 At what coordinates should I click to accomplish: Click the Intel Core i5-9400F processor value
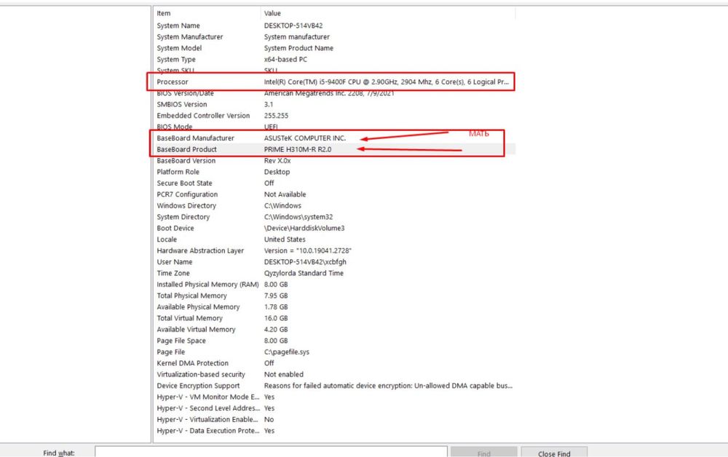tap(387, 82)
